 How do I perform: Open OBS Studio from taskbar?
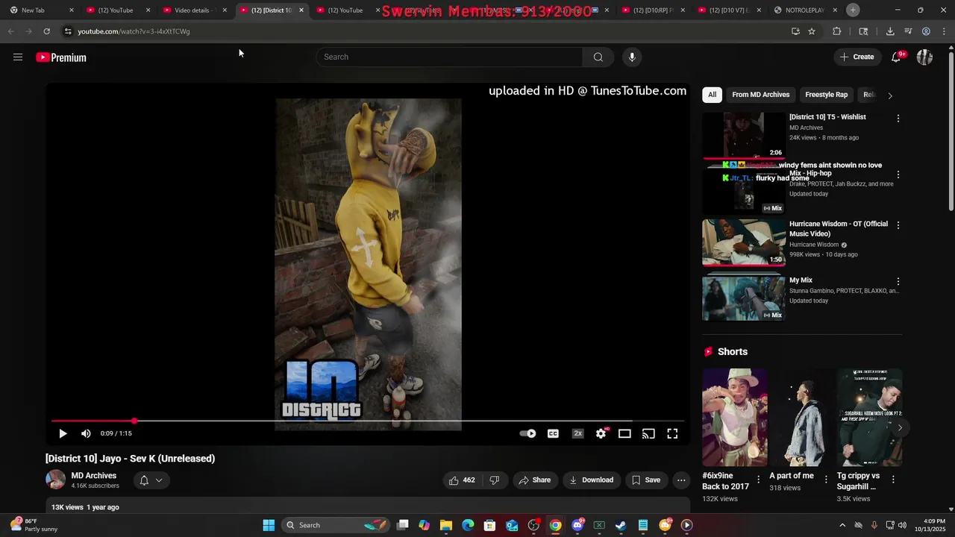(x=533, y=525)
